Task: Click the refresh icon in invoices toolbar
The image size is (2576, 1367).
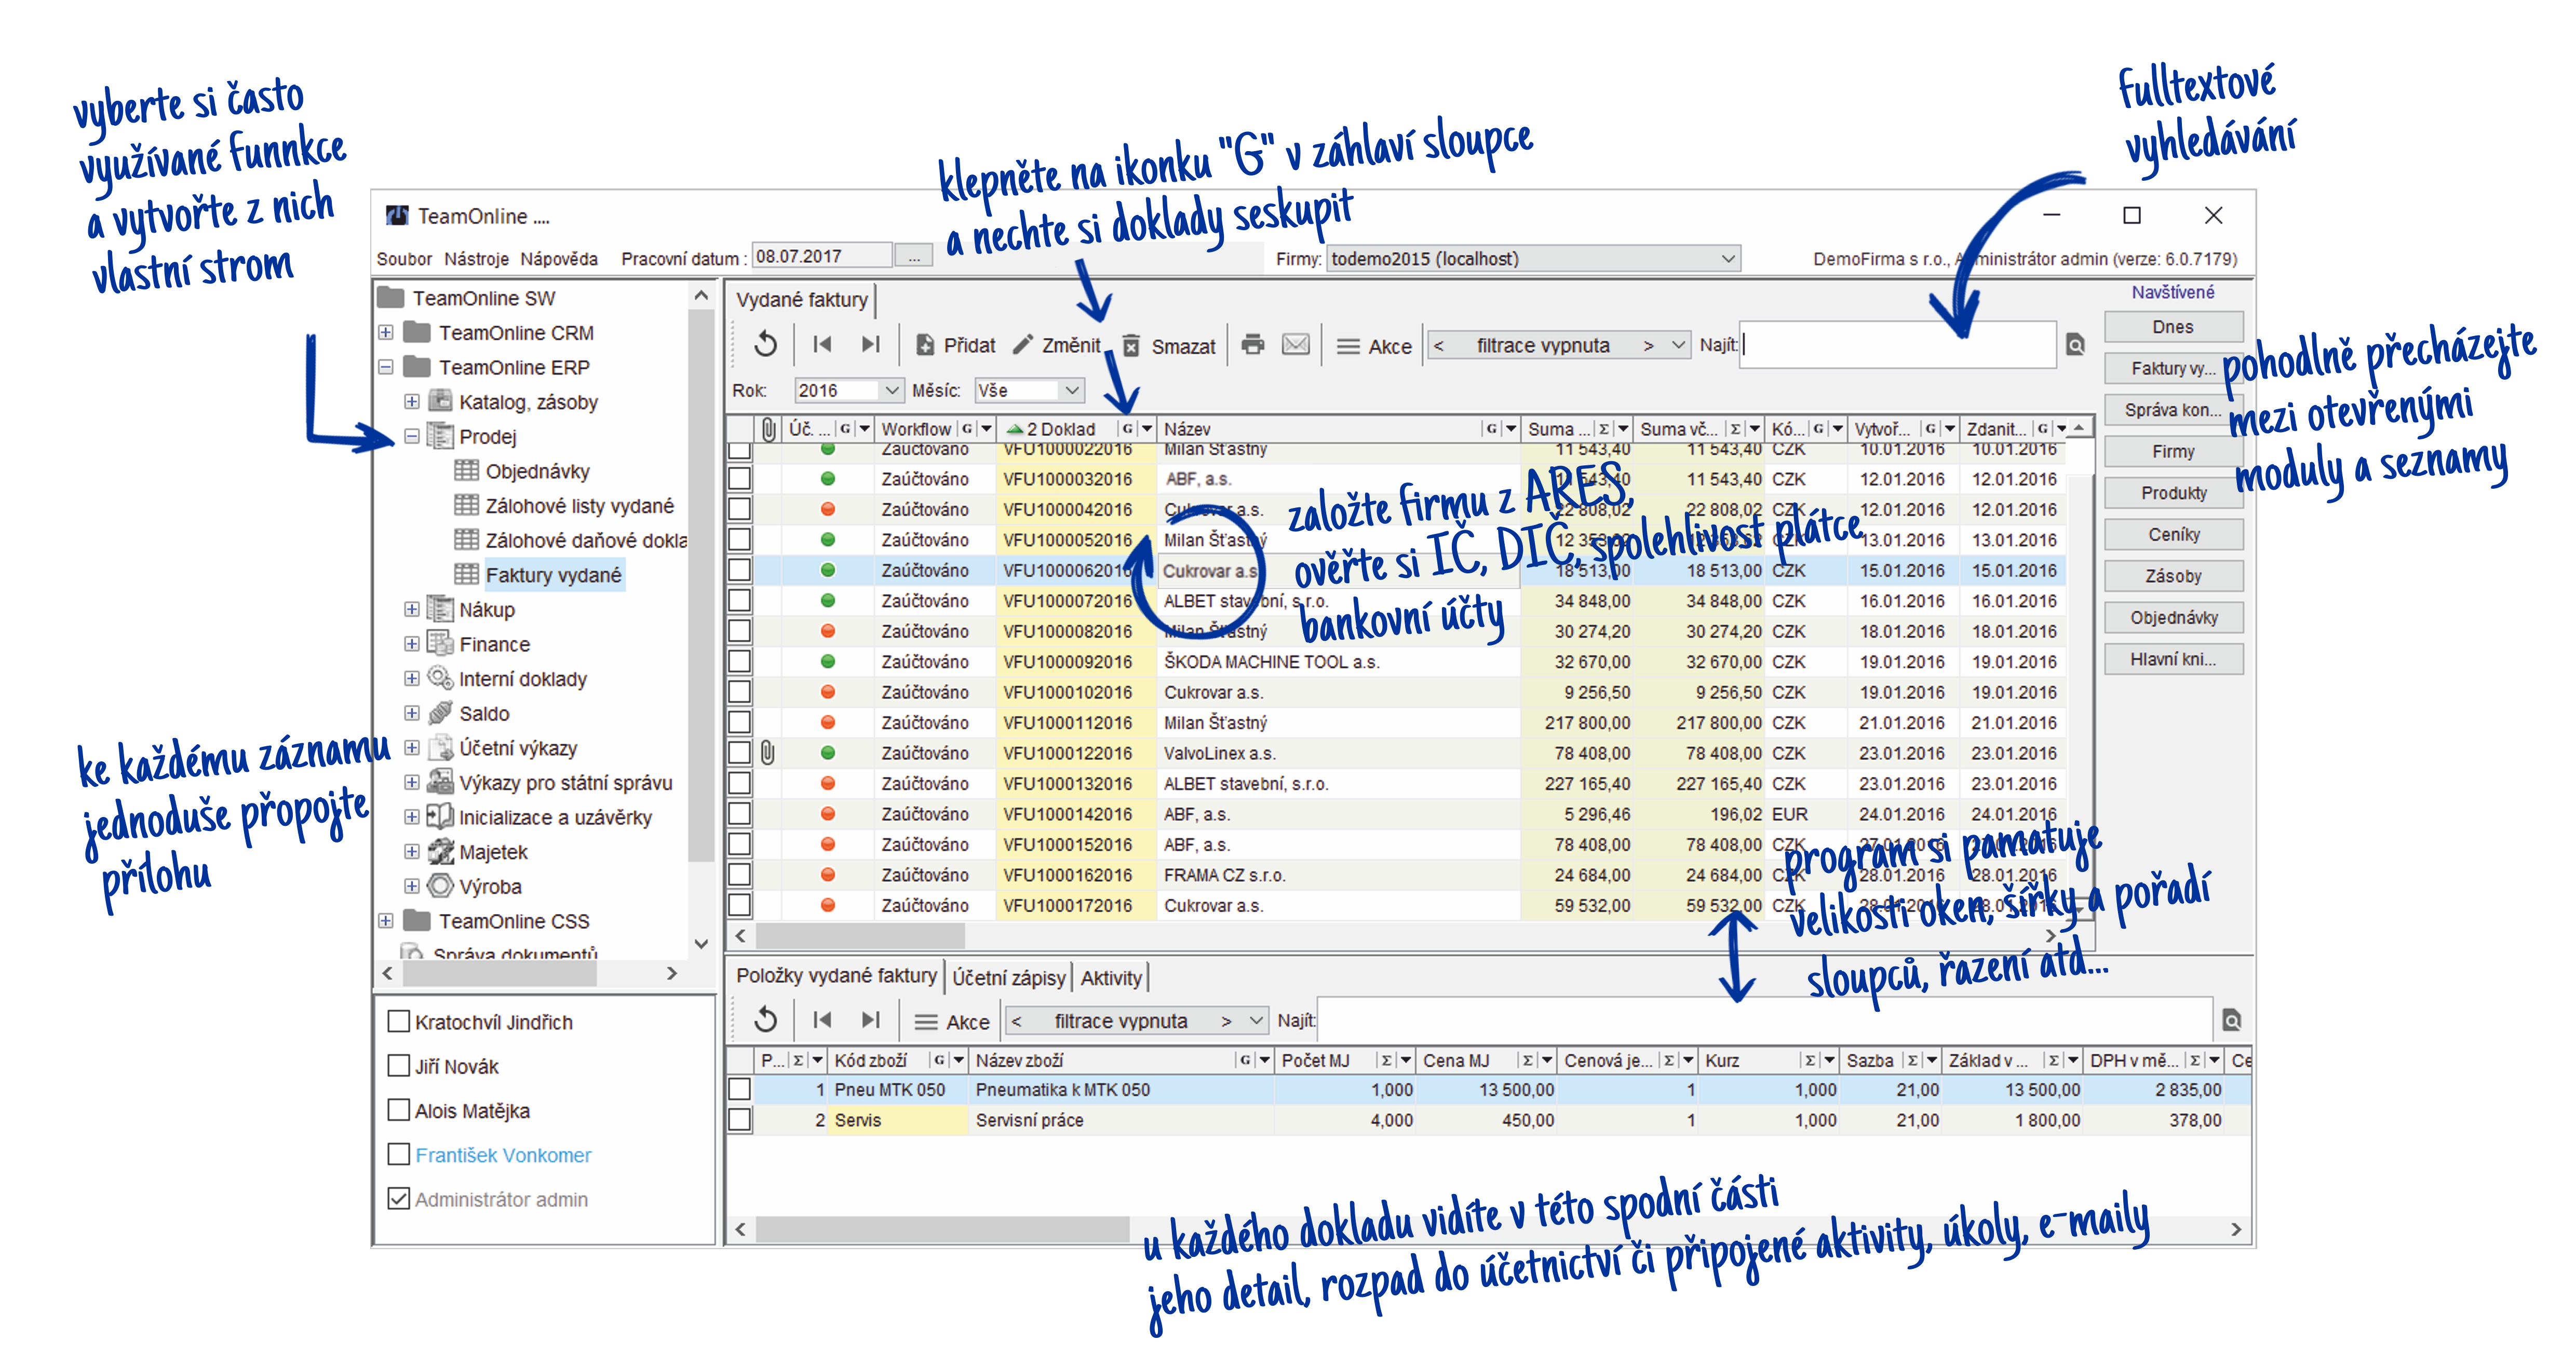Action: [x=765, y=345]
